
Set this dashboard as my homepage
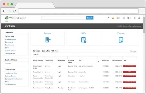click(129, 26)
